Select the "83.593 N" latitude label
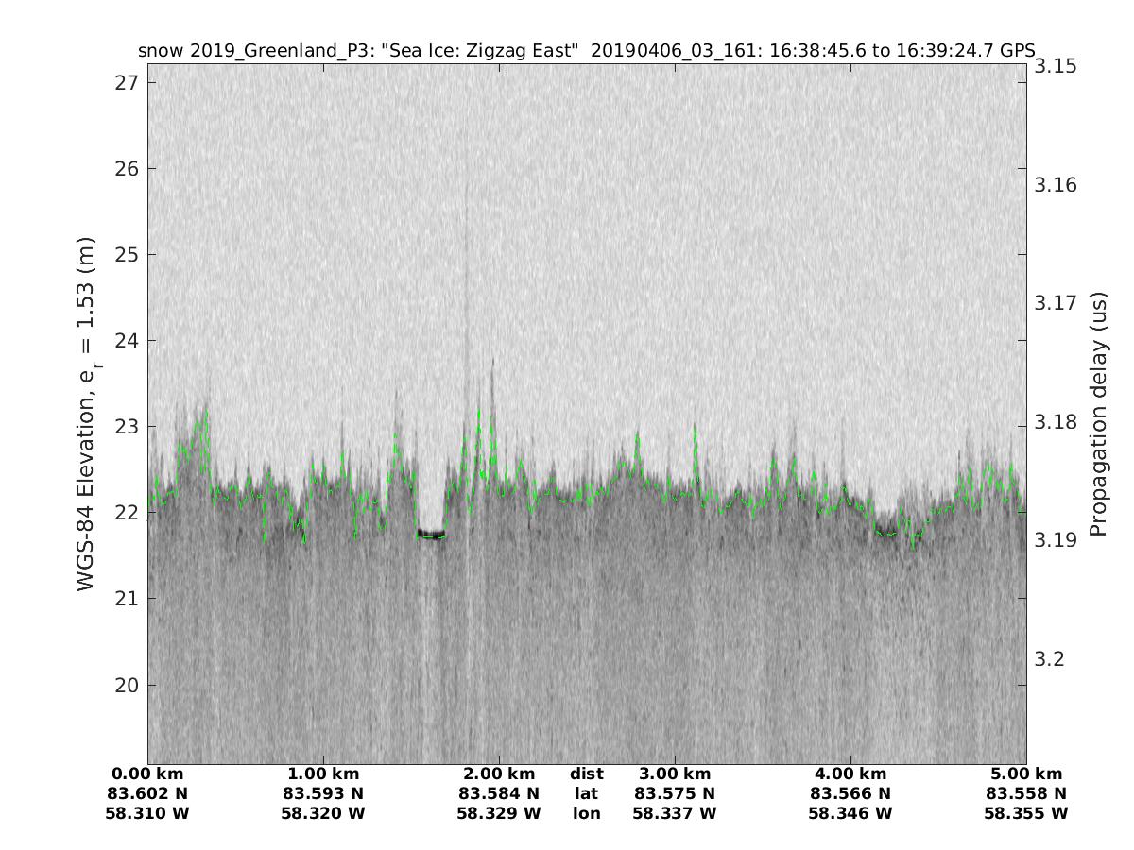The height and width of the screenshot is (850, 1134). coord(323,793)
